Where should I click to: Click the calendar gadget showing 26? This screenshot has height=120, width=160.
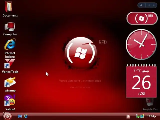[x=141, y=81]
